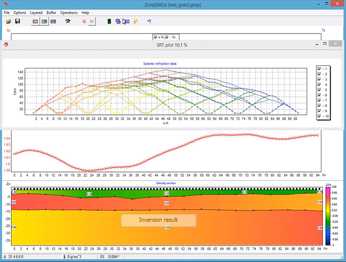Image resolution: width=346 pixels, height=262 pixels.
Task: Click the red G gravity button
Action: pyautogui.click(x=84, y=21)
